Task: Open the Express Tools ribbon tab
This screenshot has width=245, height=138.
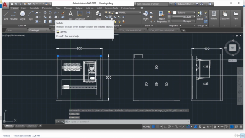Action: [111, 8]
